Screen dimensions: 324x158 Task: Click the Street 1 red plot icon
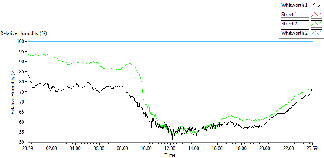[316, 15]
